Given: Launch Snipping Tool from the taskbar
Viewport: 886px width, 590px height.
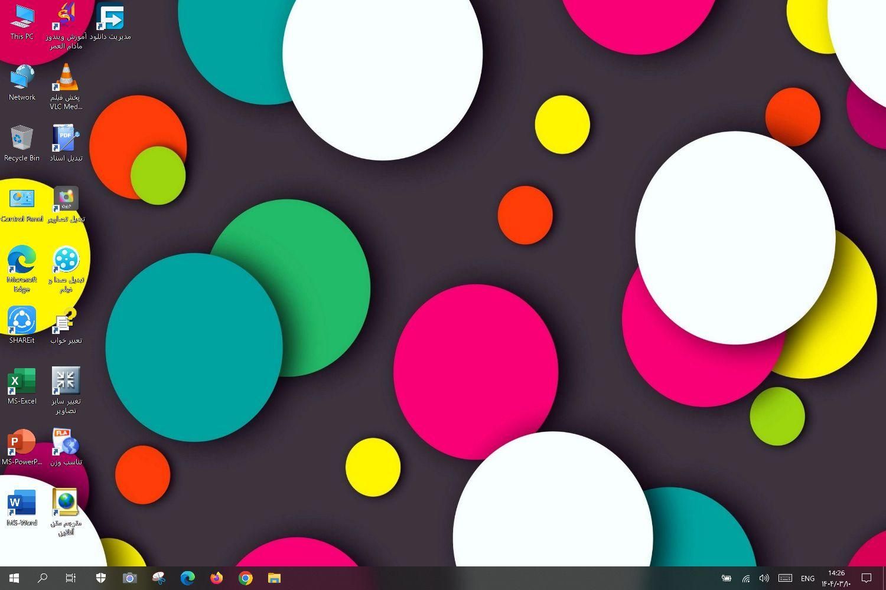Looking at the screenshot, I should click(x=158, y=578).
